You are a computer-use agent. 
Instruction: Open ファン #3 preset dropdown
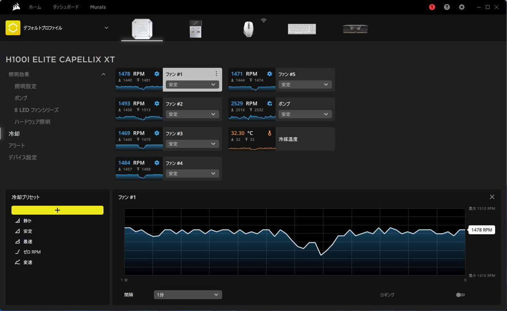click(x=192, y=144)
